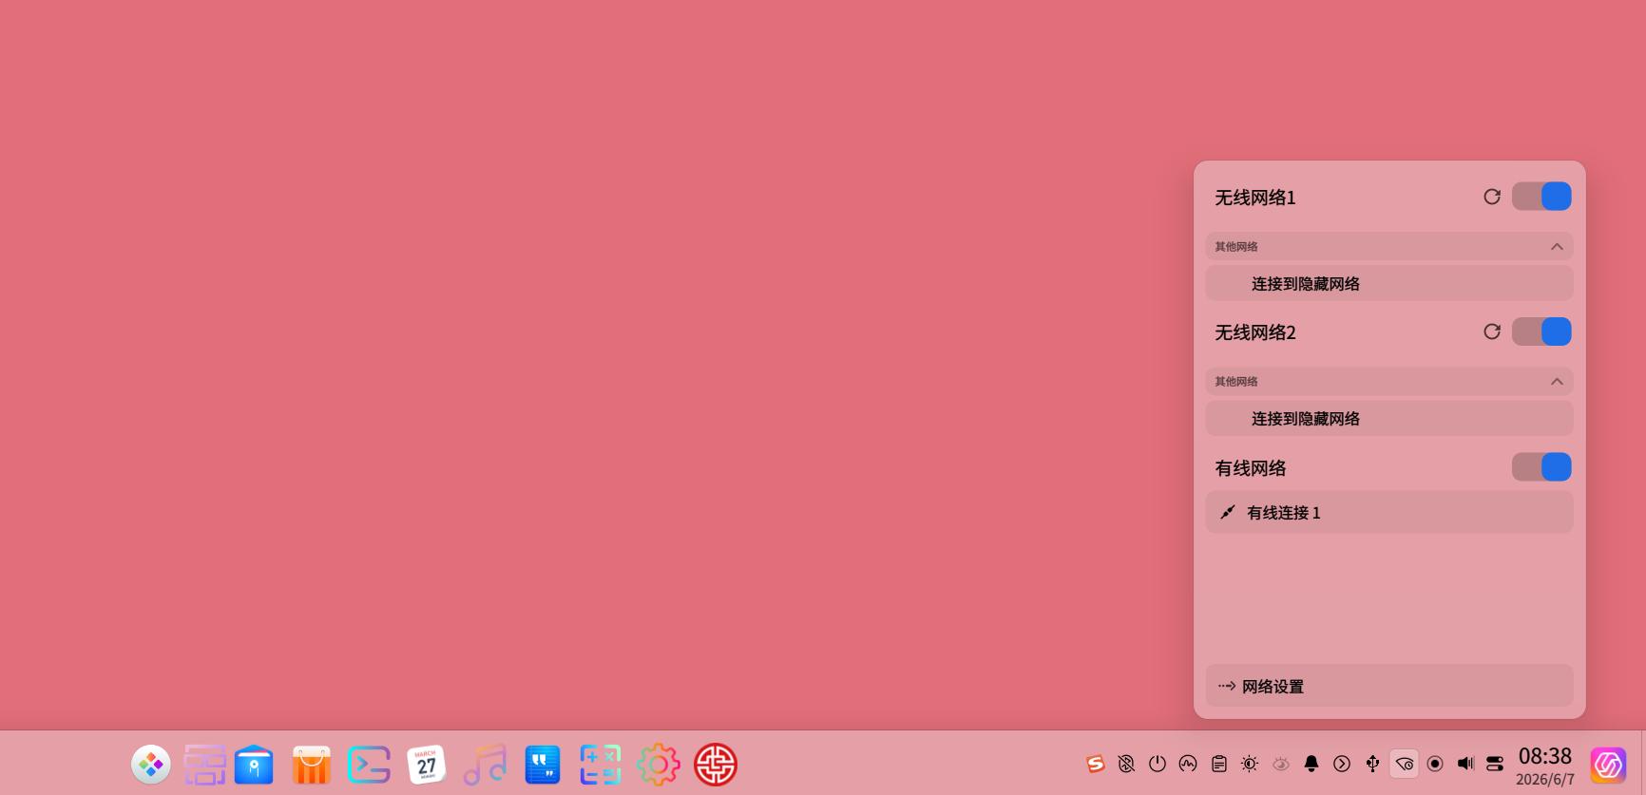Open the Control Center gear icon
Viewport: 1646px width, 795px height.
659,765
